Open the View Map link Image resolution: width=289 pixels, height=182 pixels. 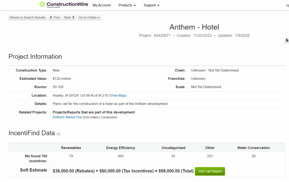coord(118,96)
